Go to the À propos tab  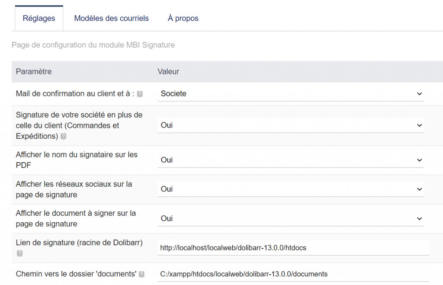click(183, 18)
